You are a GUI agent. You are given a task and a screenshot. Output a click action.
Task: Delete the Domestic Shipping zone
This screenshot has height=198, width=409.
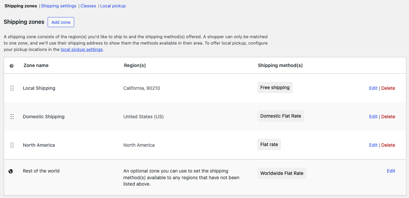[388, 117]
